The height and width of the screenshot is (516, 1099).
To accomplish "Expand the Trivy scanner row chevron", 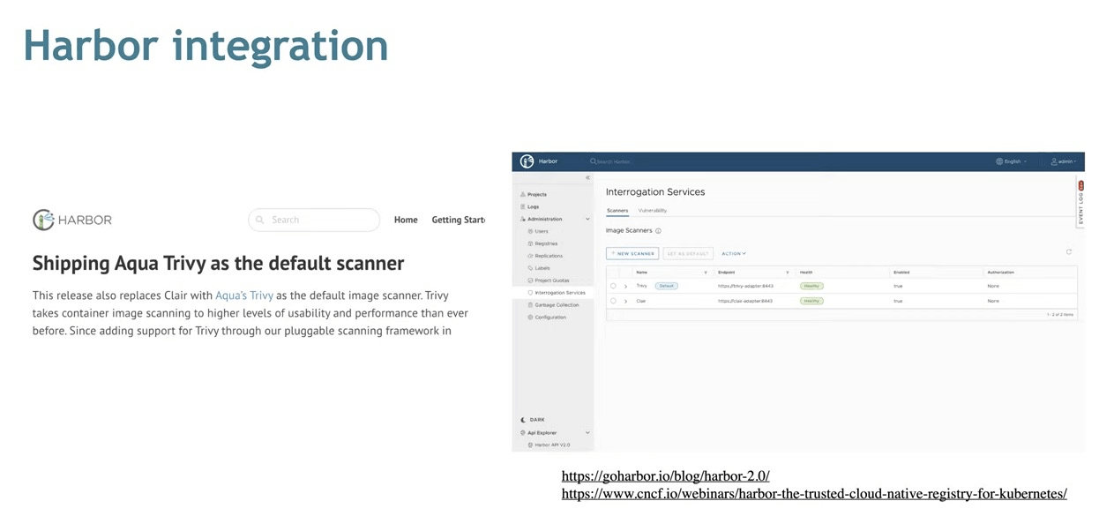I will point(625,286).
